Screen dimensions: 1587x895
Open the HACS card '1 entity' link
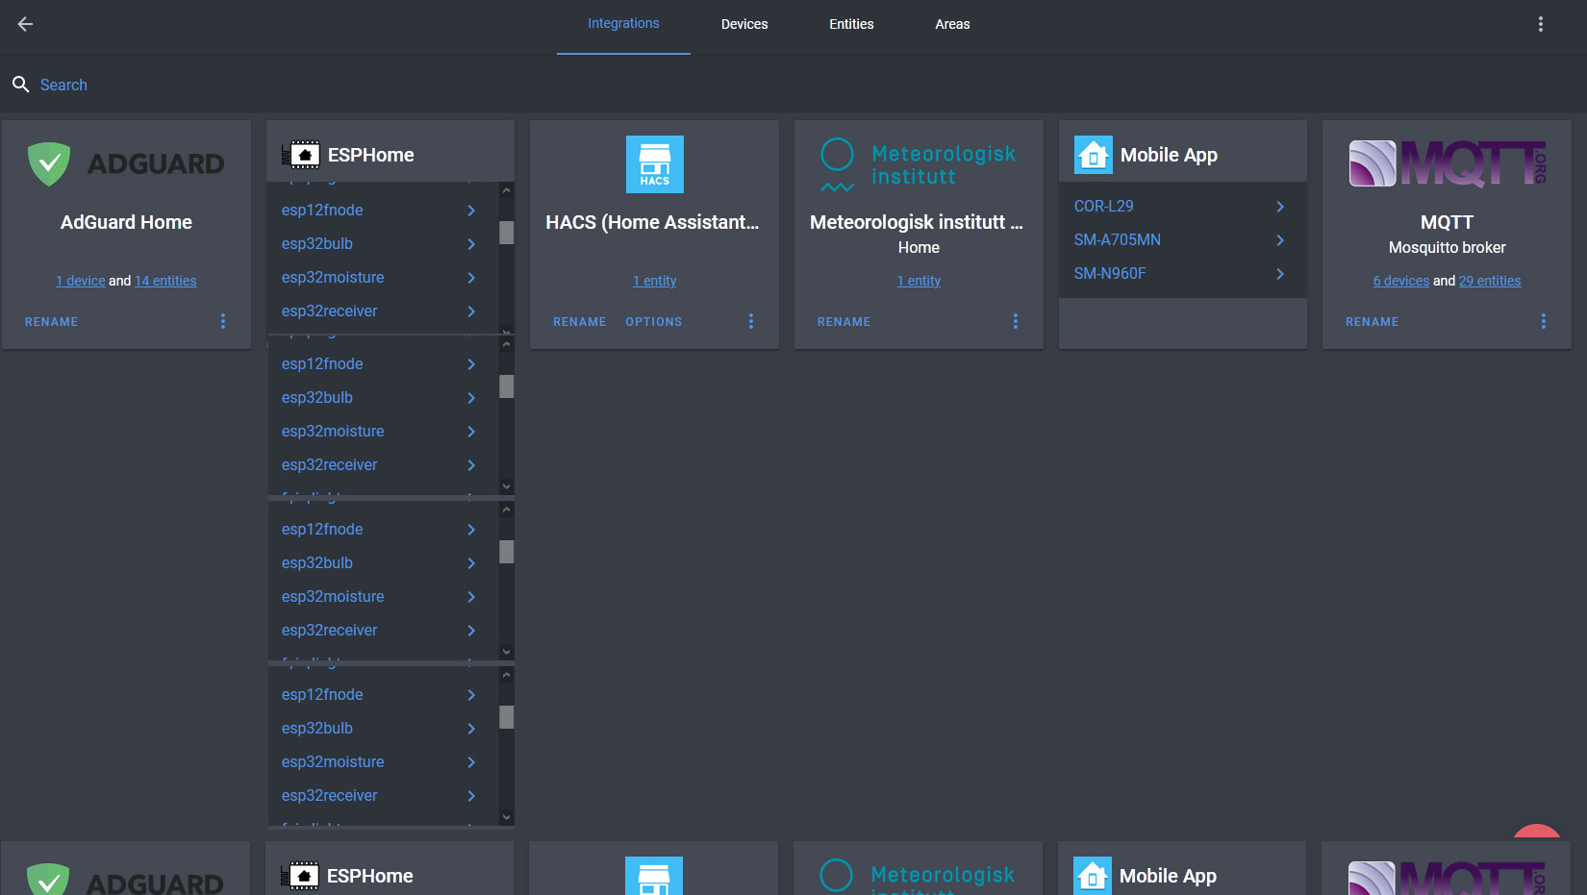655,281
